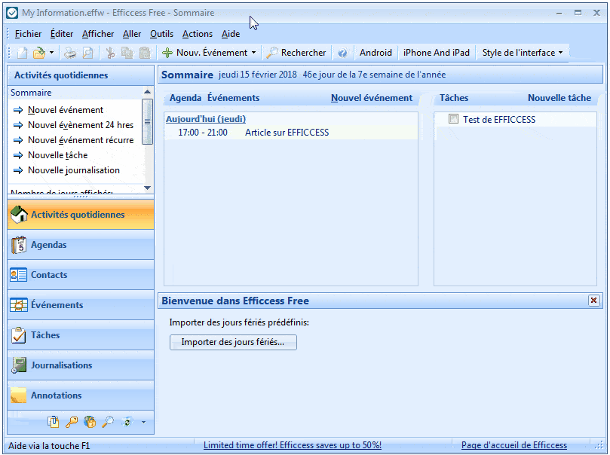
Task: Select Nouvel évènement 24 hres item
Action: (x=81, y=125)
